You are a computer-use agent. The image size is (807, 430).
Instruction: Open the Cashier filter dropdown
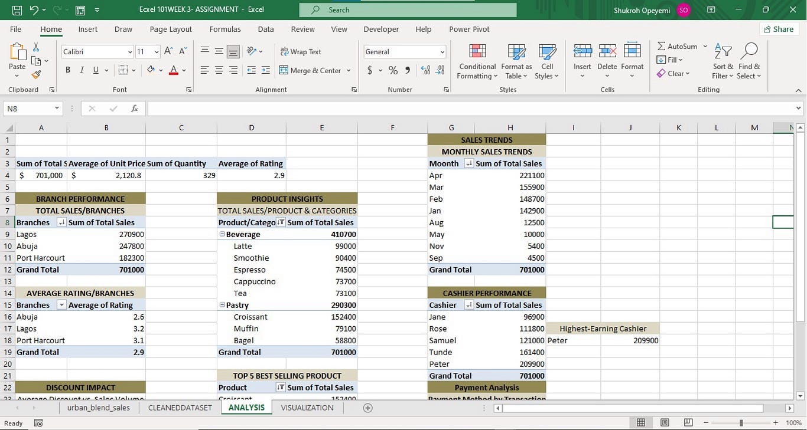(469, 305)
